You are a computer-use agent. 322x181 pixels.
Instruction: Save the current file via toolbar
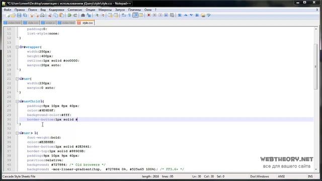pyautogui.click(x=19, y=16)
